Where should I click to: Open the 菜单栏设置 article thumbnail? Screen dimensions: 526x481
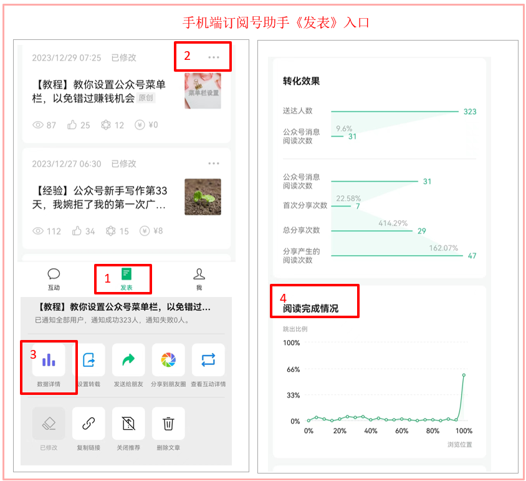click(203, 90)
